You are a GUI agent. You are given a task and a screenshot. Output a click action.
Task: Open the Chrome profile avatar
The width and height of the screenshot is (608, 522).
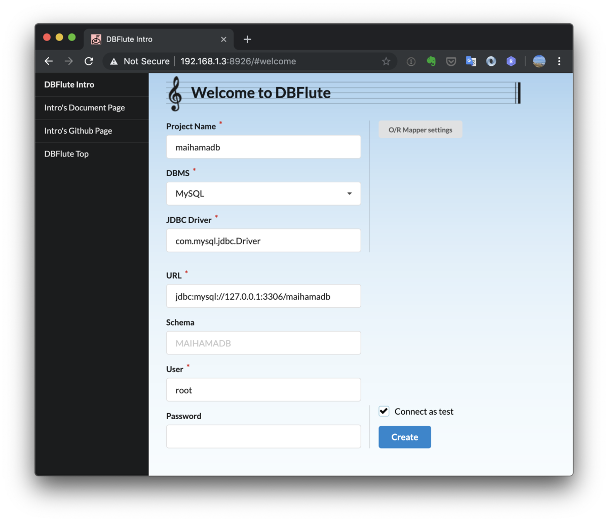[539, 61]
